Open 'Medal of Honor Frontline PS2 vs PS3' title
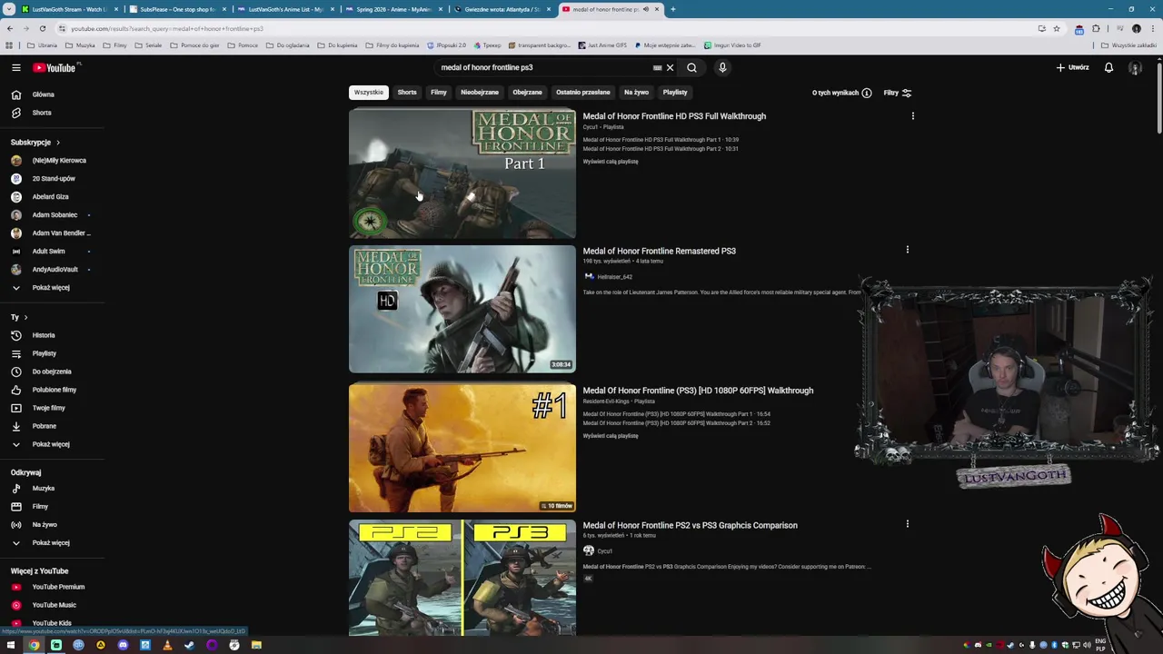Image resolution: width=1163 pixels, height=654 pixels. click(x=690, y=525)
